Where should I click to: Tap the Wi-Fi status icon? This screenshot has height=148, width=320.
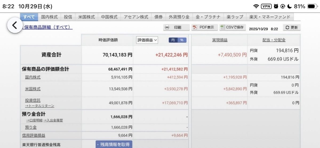coord(256,6)
